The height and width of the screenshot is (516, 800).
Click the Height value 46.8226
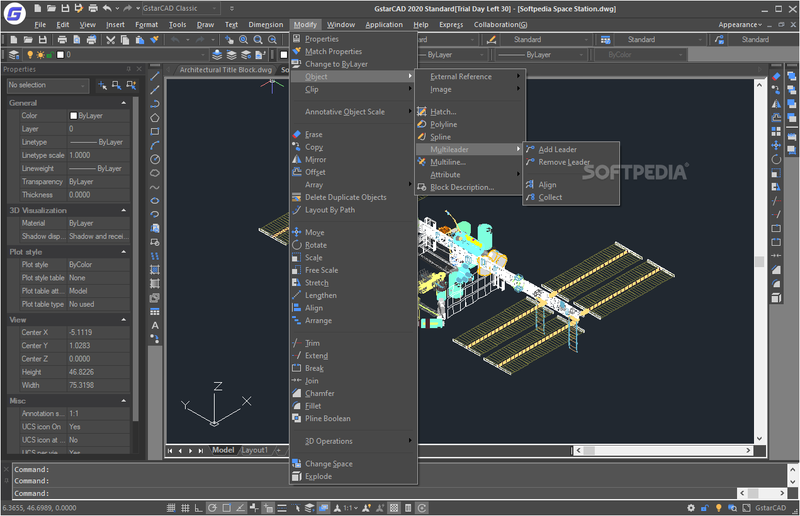pos(98,372)
